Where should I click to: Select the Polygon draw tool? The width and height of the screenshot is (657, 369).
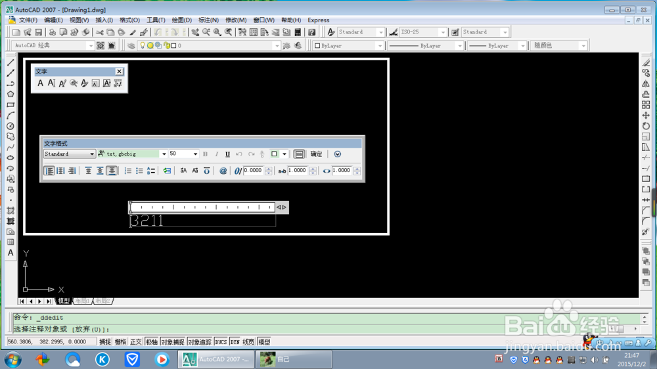pyautogui.click(x=11, y=95)
